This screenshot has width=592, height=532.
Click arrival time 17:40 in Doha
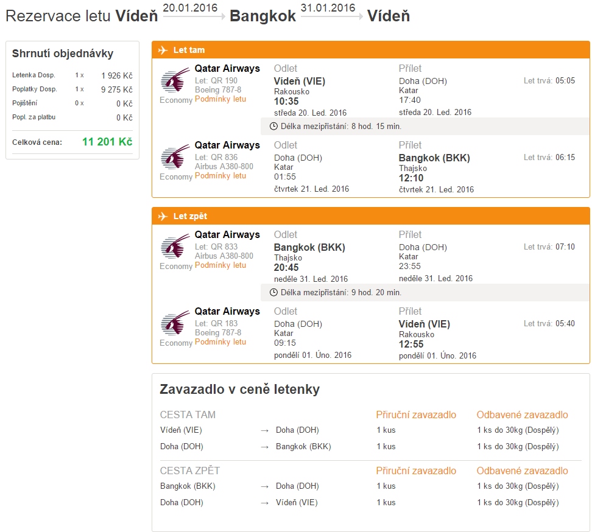[x=410, y=100]
